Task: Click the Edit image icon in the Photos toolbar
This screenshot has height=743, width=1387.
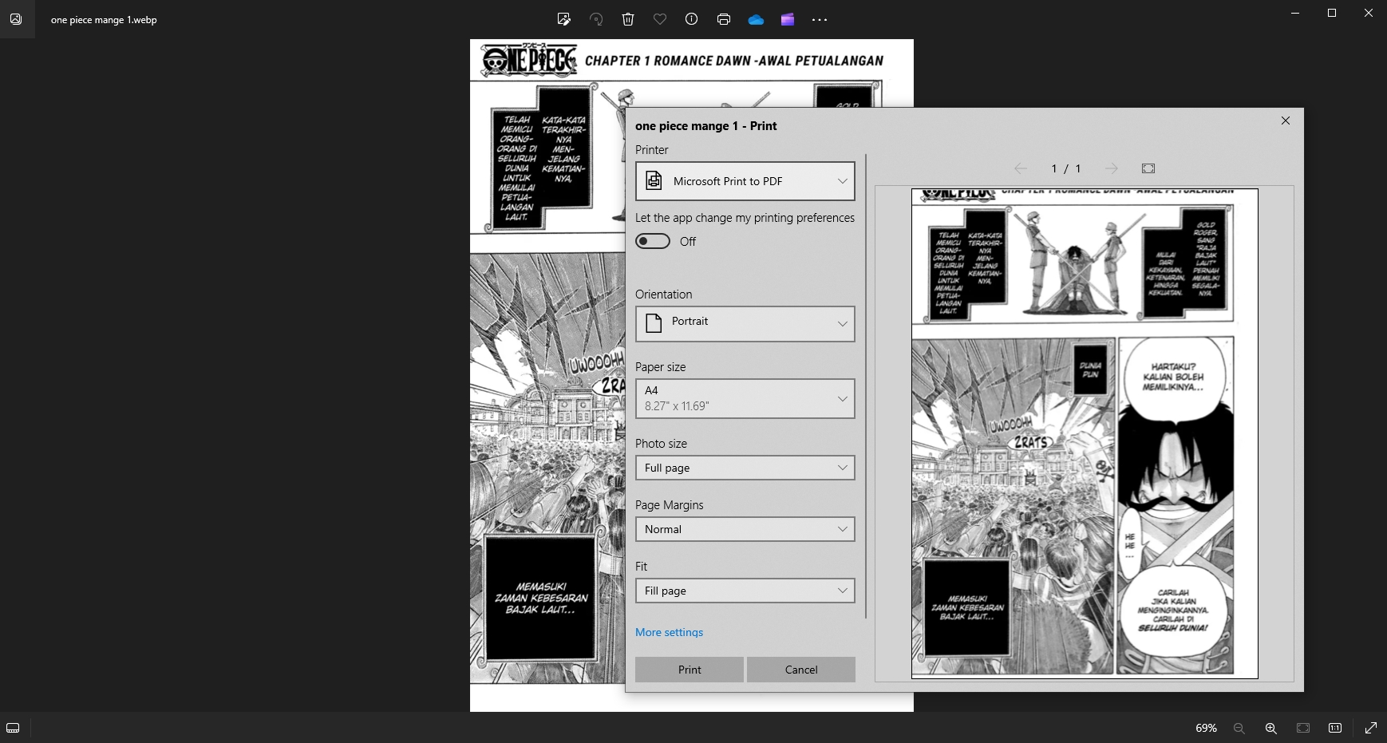Action: coord(564,19)
